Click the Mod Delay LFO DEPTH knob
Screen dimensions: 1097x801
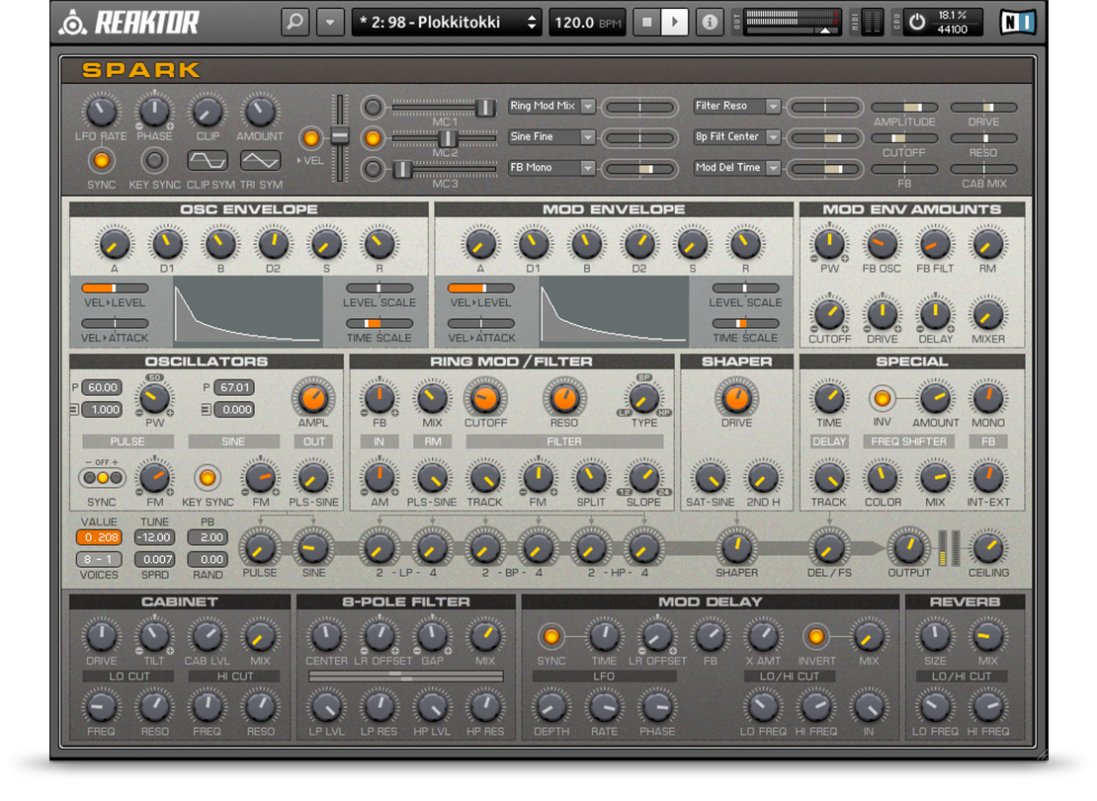[x=551, y=707]
